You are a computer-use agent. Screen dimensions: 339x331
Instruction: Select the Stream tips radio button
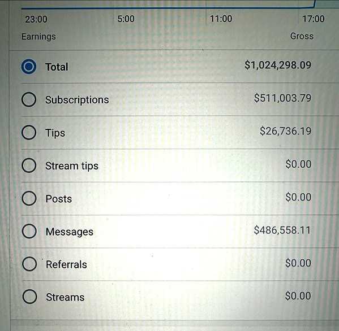29,165
